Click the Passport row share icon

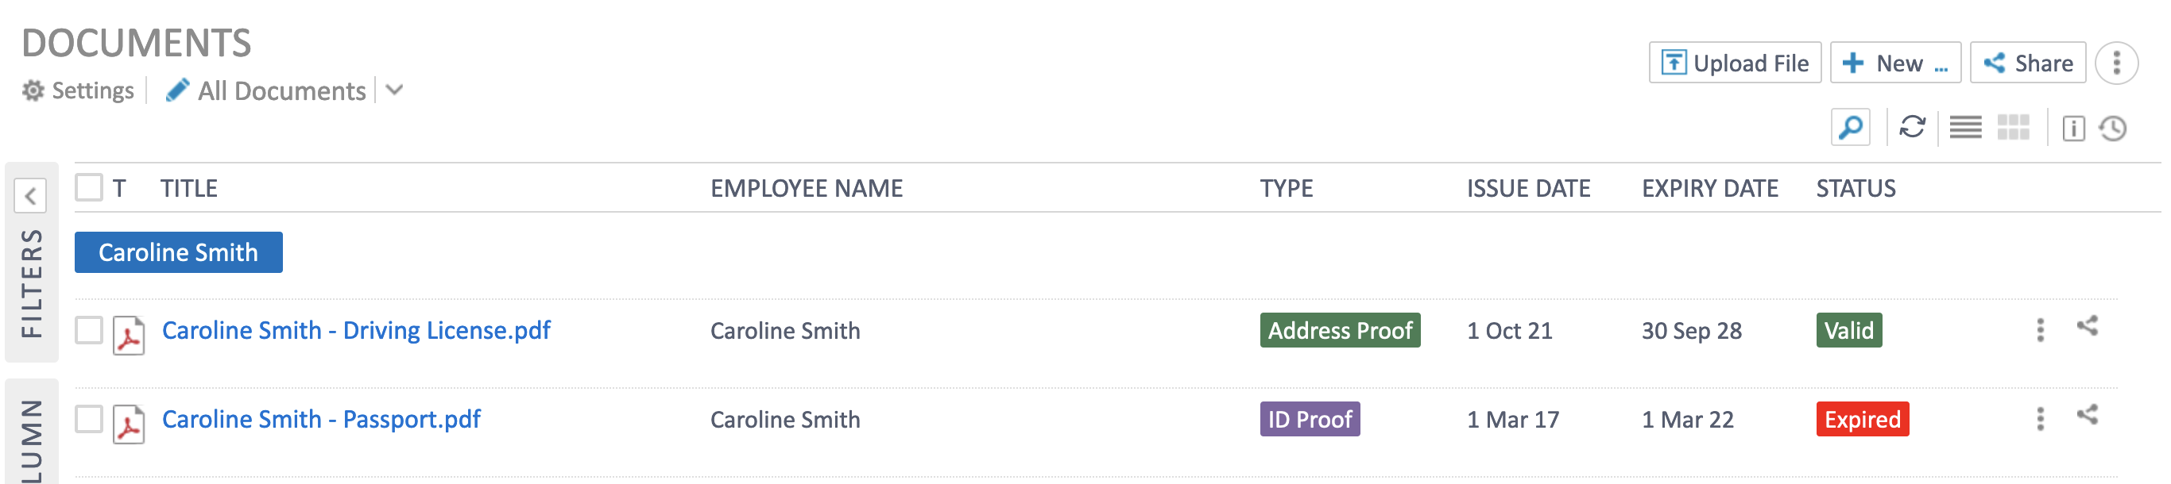[2087, 414]
